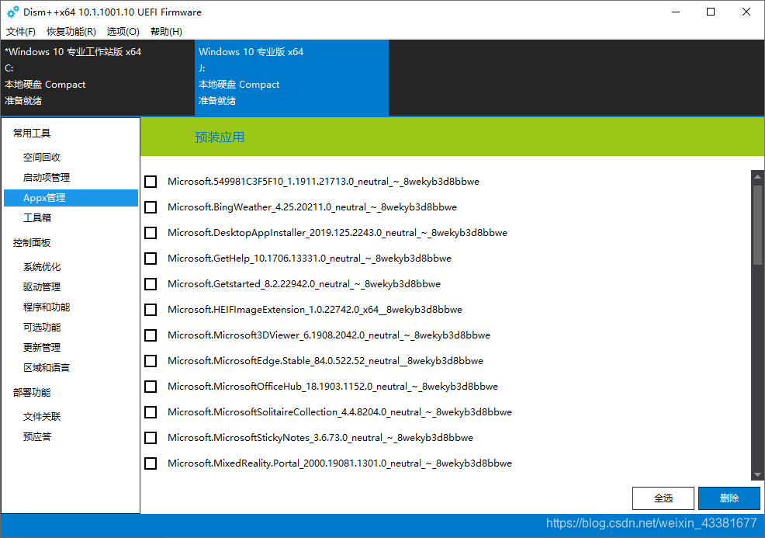Check the Microsoft.DesktopAppInstaller checkbox

[151, 233]
